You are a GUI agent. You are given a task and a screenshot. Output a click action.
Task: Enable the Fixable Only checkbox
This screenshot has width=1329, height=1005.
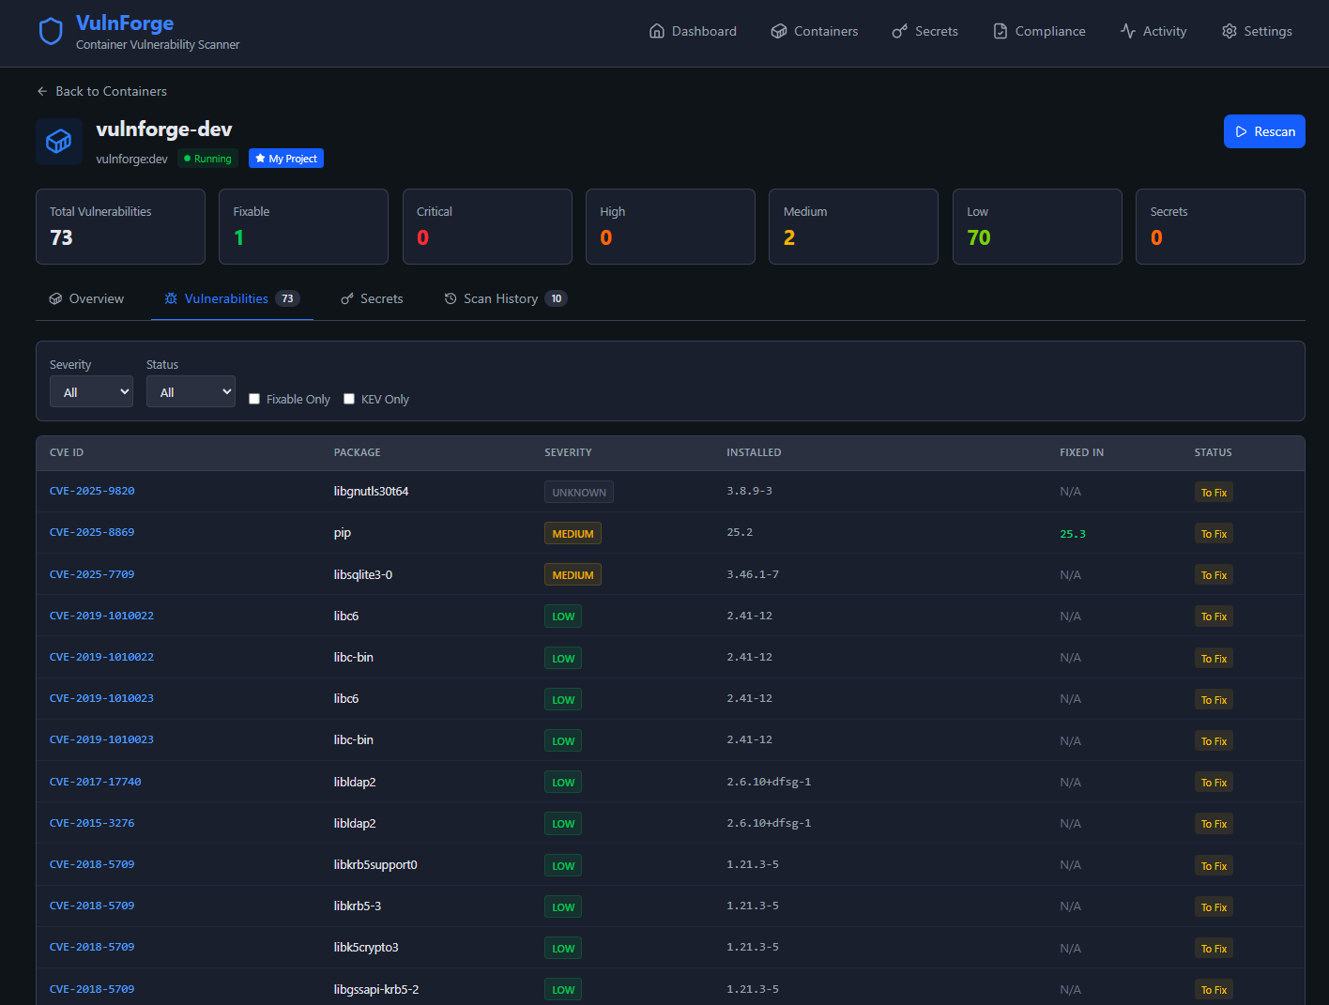click(254, 399)
